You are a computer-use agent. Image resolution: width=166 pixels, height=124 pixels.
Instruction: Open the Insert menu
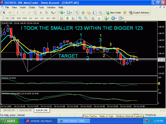tap(23, 7)
